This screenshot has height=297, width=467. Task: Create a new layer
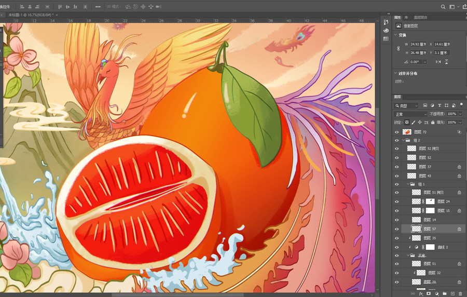pos(452,294)
